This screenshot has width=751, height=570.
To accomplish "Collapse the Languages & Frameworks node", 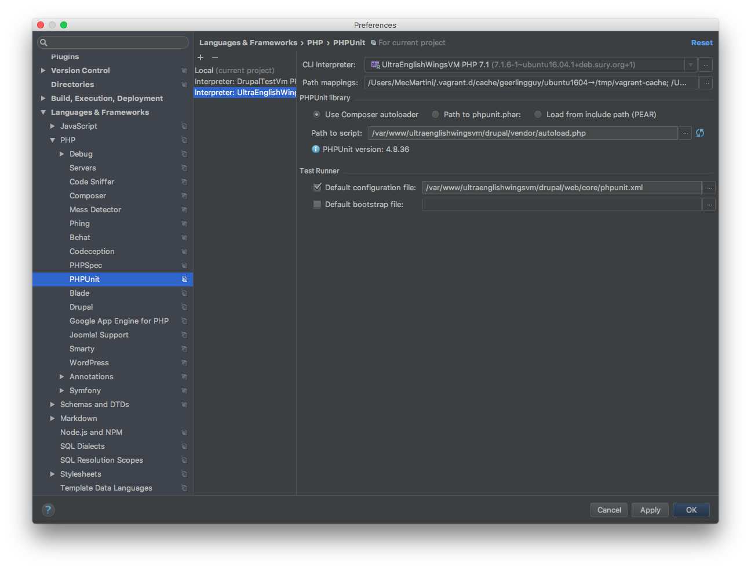I will 43,112.
